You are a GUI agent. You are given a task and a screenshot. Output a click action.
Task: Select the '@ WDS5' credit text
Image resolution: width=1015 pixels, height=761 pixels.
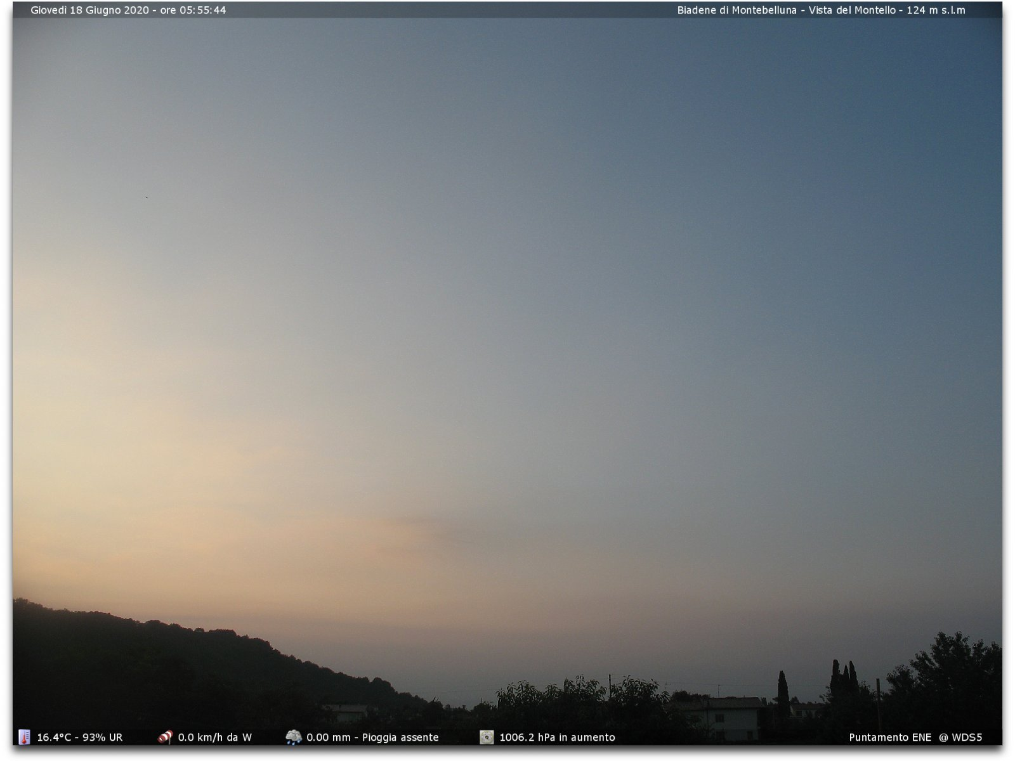point(960,738)
